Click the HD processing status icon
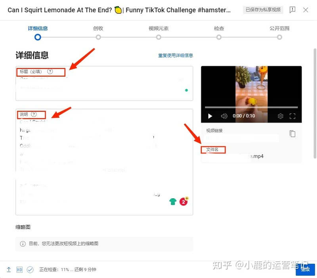This screenshot has width=317, height=278. click(x=19, y=270)
